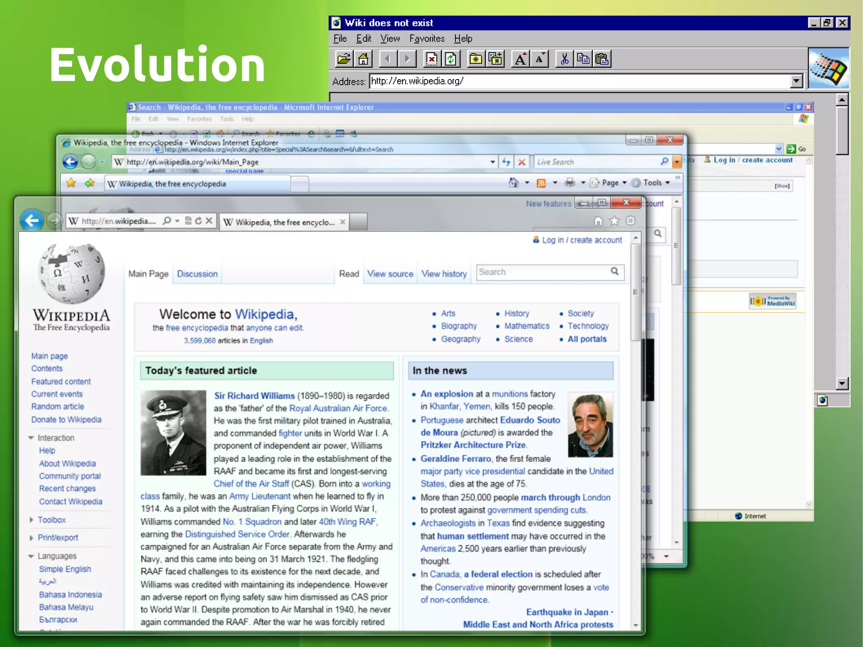Expand the Toolbox sidebar section
This screenshot has height=647, width=863.
pyautogui.click(x=31, y=520)
